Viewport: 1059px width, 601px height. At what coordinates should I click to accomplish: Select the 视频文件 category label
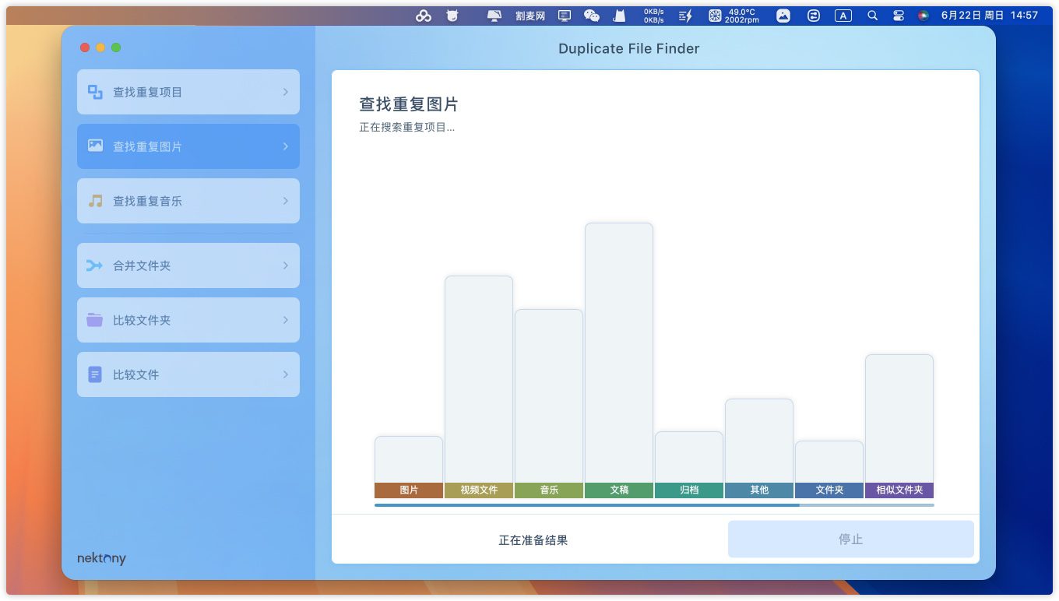point(479,490)
